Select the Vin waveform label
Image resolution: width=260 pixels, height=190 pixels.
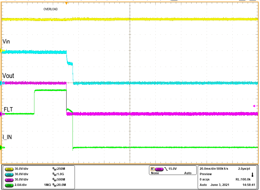tap(6, 41)
